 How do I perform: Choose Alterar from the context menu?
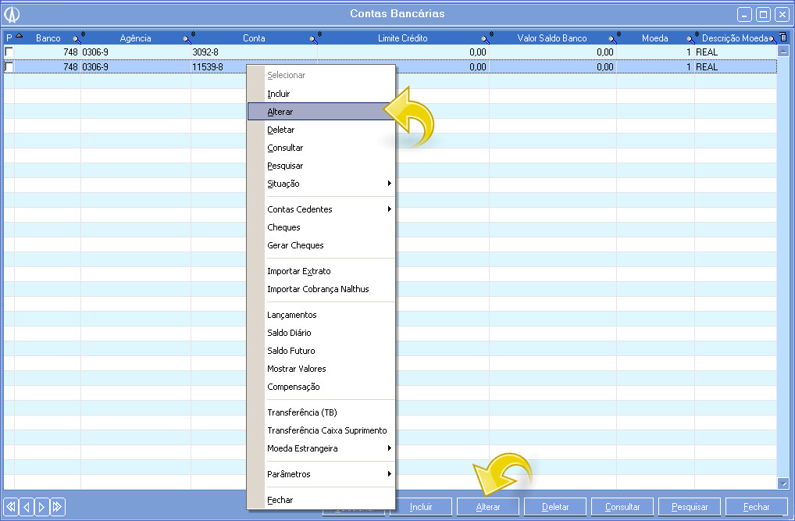pos(322,112)
